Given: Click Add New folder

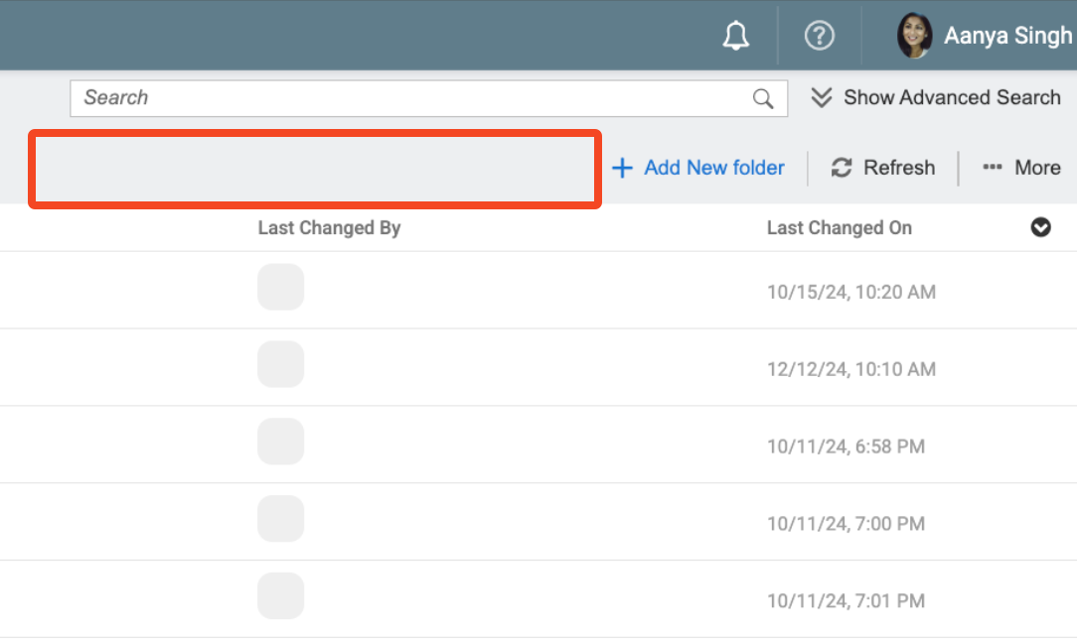Looking at the screenshot, I should (698, 168).
